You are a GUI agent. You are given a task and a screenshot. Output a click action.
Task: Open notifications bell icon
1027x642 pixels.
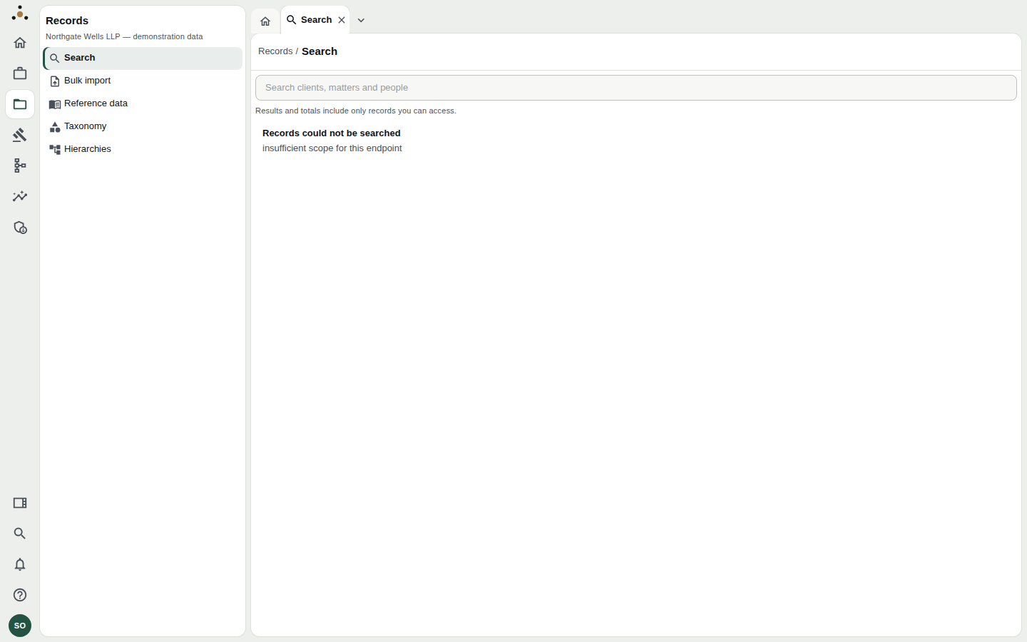tap(20, 564)
